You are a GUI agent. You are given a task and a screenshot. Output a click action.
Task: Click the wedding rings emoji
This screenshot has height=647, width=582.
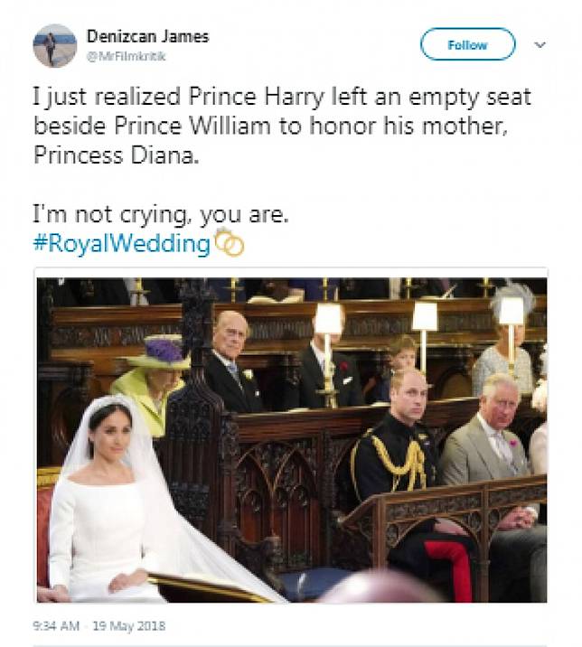coord(230,242)
